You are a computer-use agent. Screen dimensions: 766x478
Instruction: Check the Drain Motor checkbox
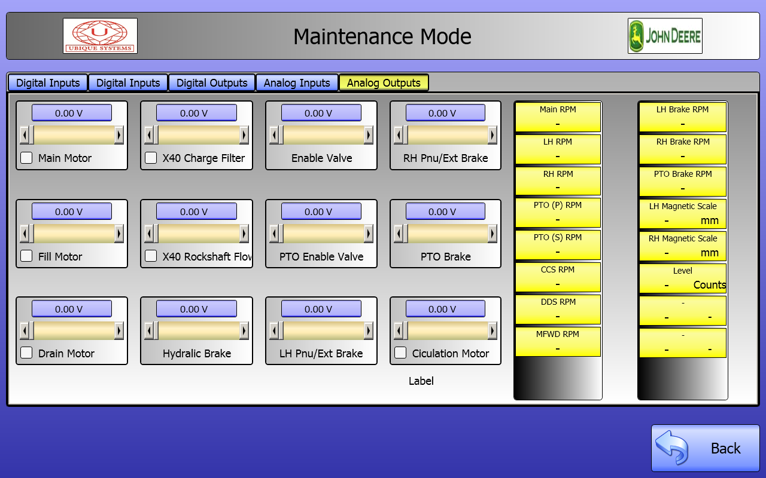tap(26, 353)
